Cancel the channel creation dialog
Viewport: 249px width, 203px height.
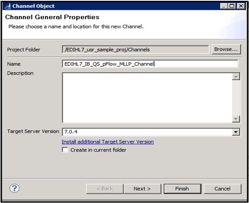(x=222, y=189)
